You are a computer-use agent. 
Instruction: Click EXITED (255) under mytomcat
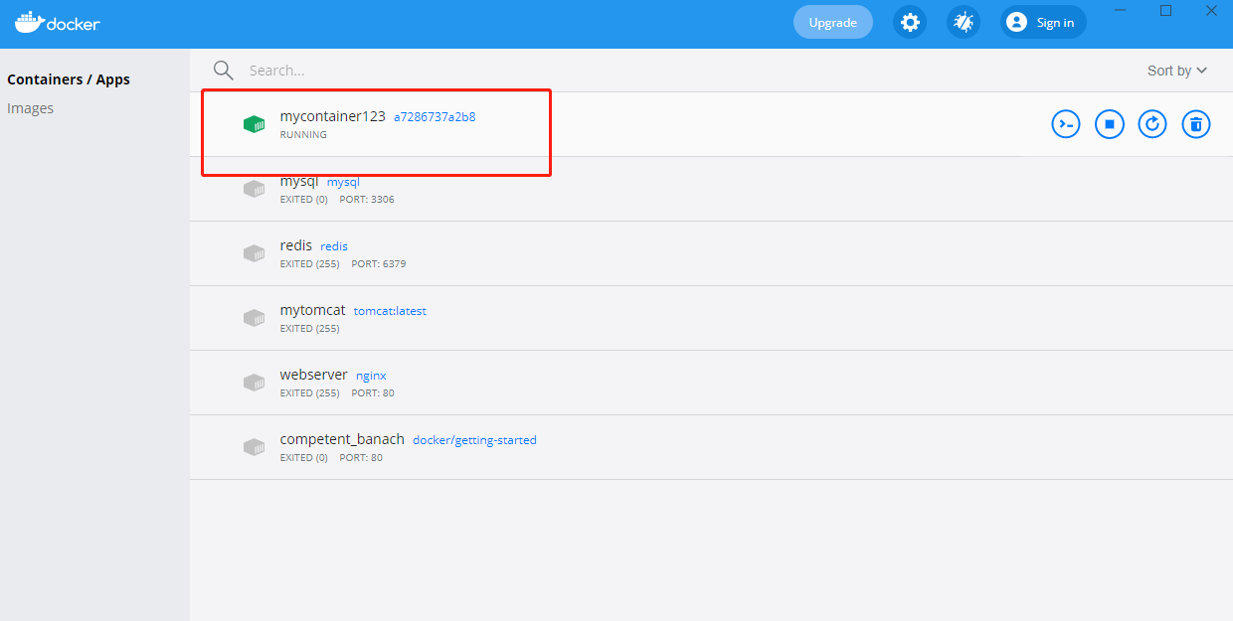[310, 328]
